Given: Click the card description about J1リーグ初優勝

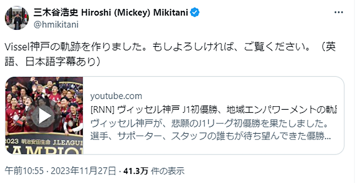Looking at the screenshot, I should point(209,123).
